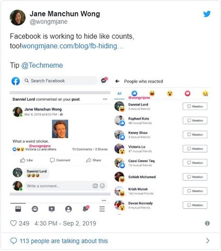221x251 pixels.
Task: Open the wongmjane.com blog link
Action: (x=72, y=46)
